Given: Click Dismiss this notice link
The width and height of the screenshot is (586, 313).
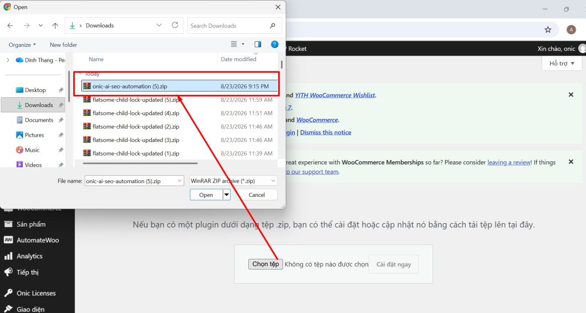Looking at the screenshot, I should (326, 132).
